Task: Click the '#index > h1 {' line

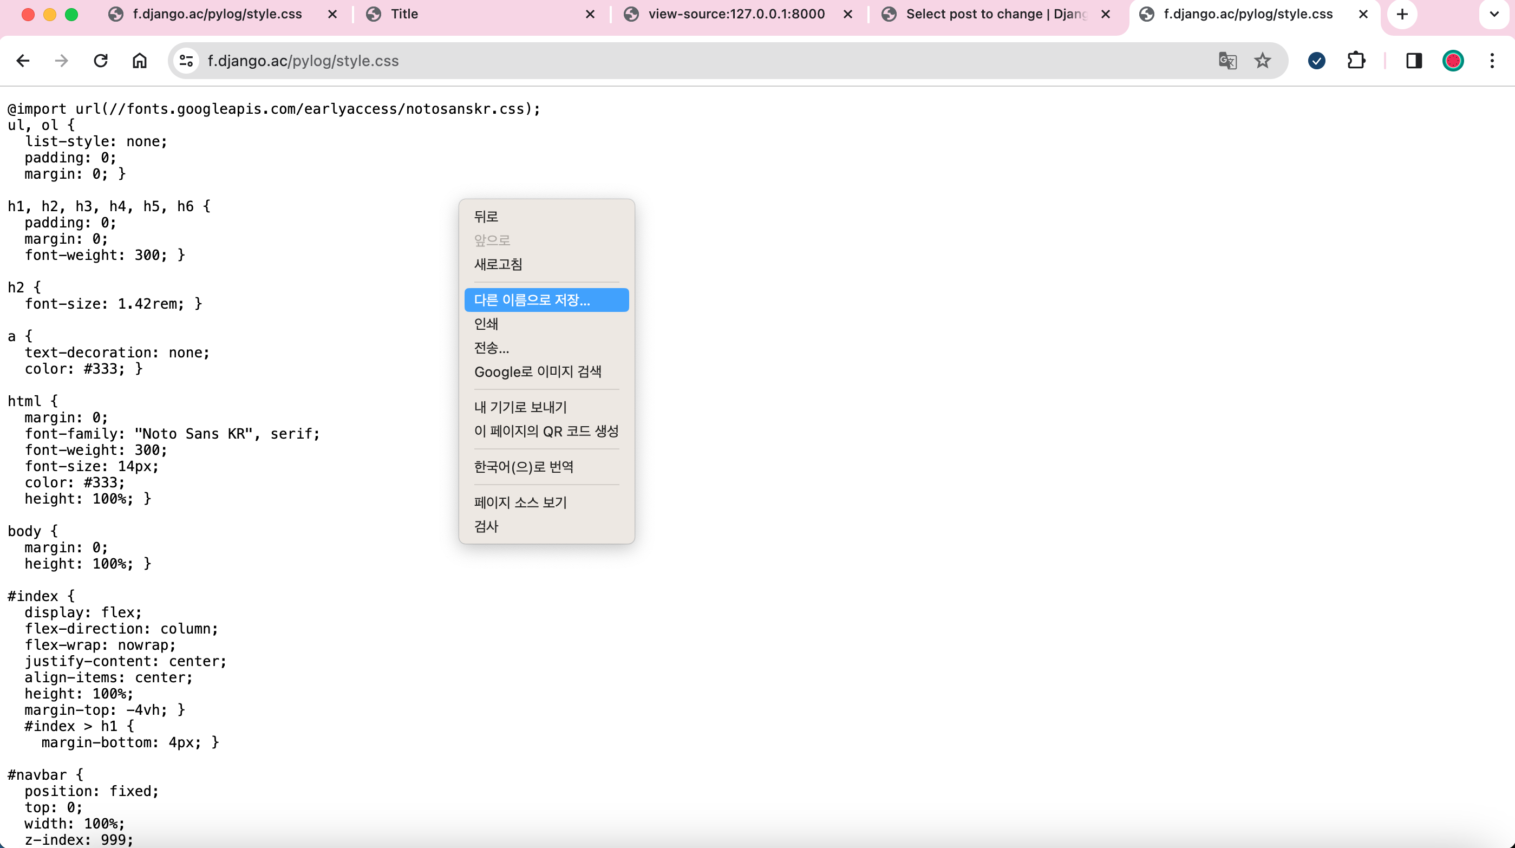Action: tap(80, 726)
